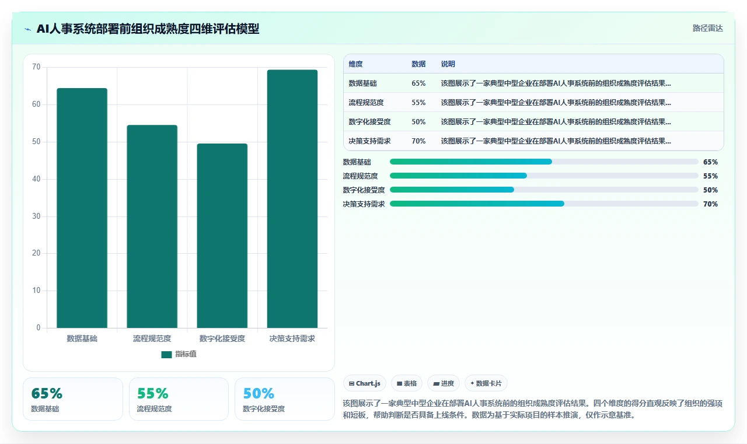Select the 表格 tag chip
This screenshot has width=747, height=444.
coord(407,383)
